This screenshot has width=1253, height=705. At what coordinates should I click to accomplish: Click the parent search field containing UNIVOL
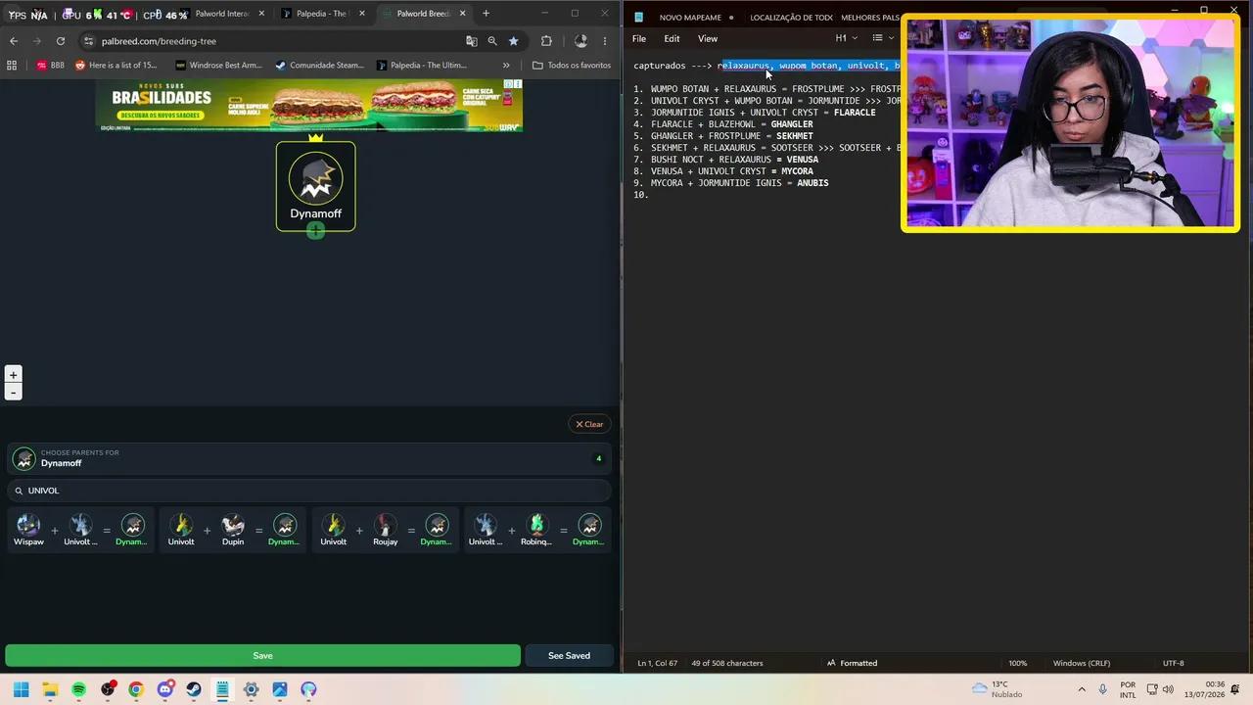click(309, 491)
